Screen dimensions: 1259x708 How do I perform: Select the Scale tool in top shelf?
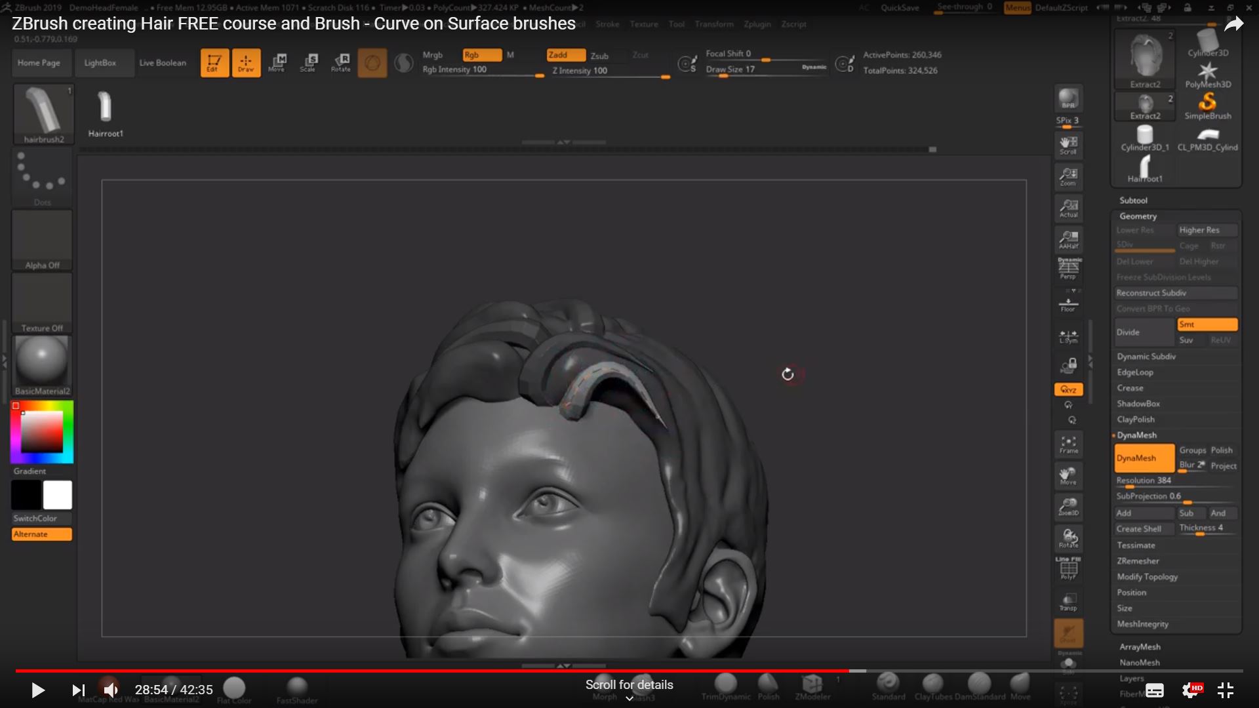[309, 63]
